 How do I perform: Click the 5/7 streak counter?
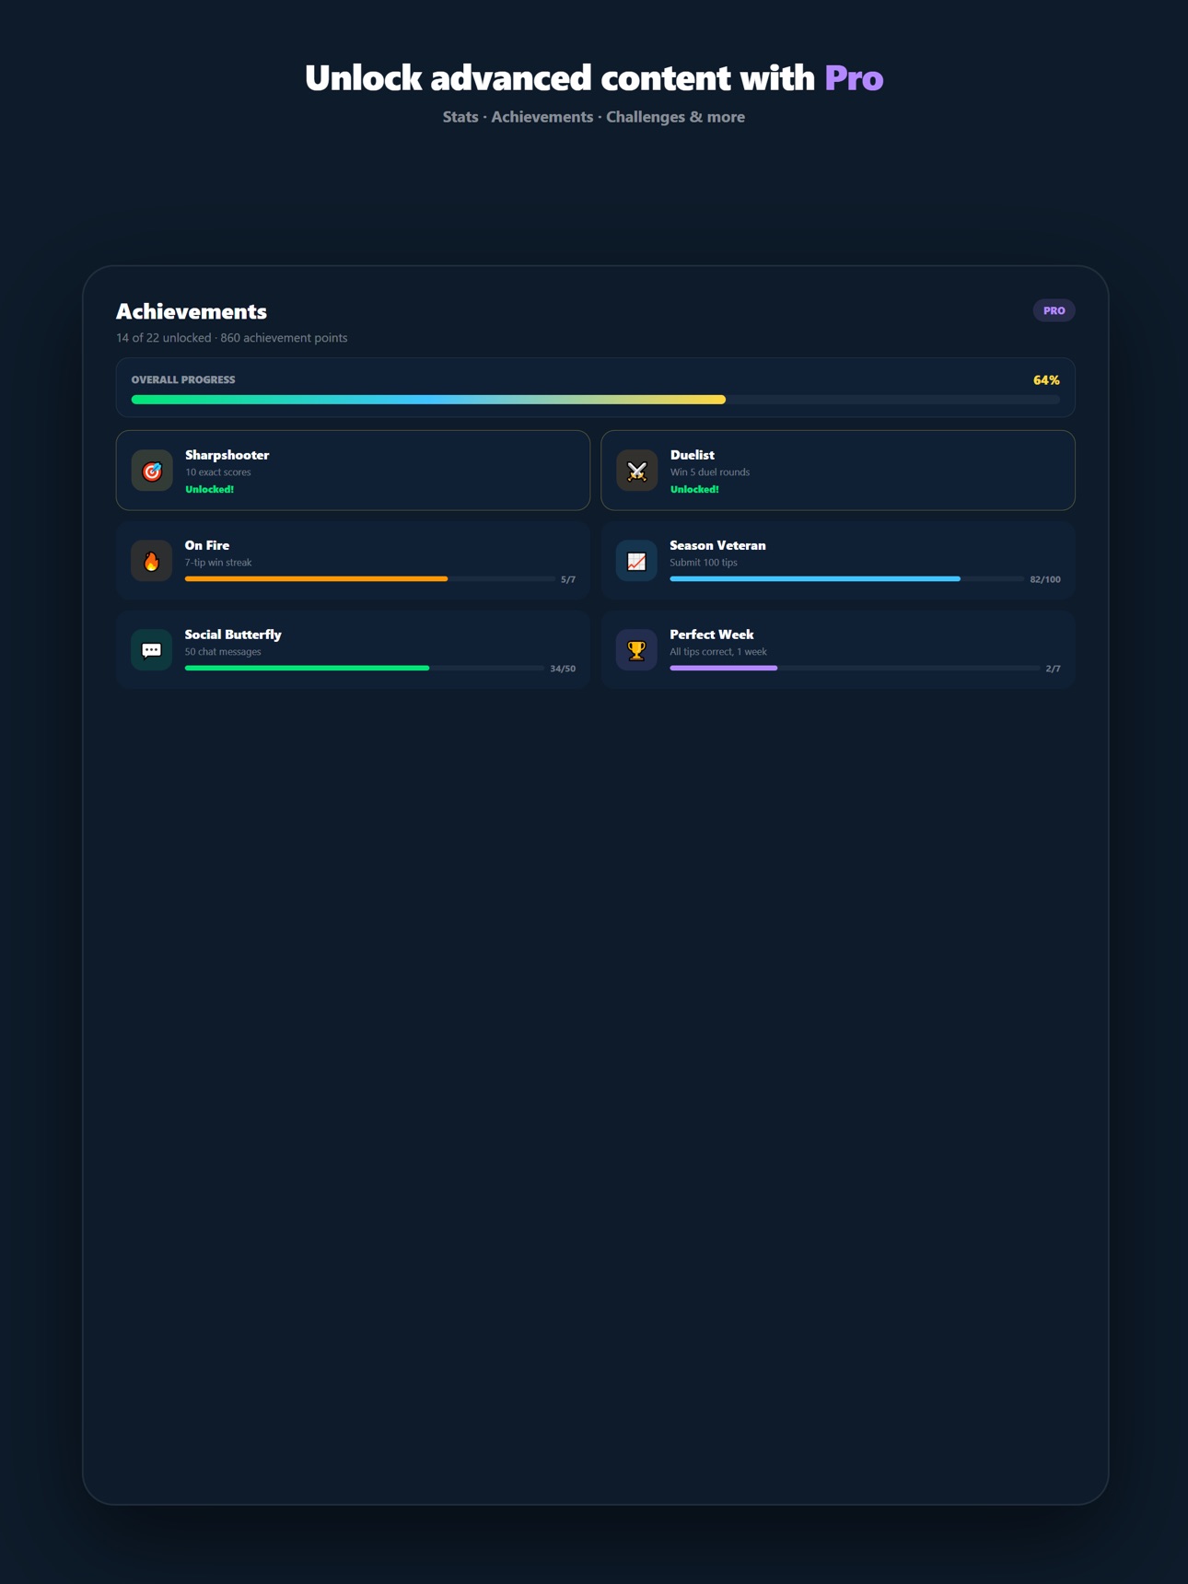pos(568,579)
